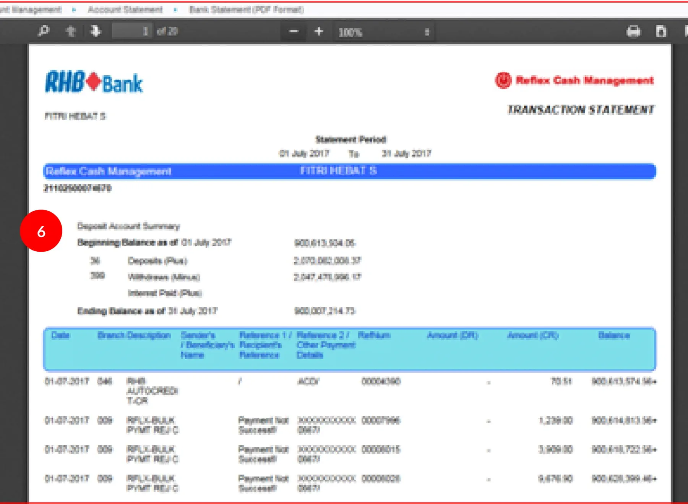Image resolution: width=688 pixels, height=504 pixels.
Task: Zoom in with the plus button
Action: (x=319, y=31)
